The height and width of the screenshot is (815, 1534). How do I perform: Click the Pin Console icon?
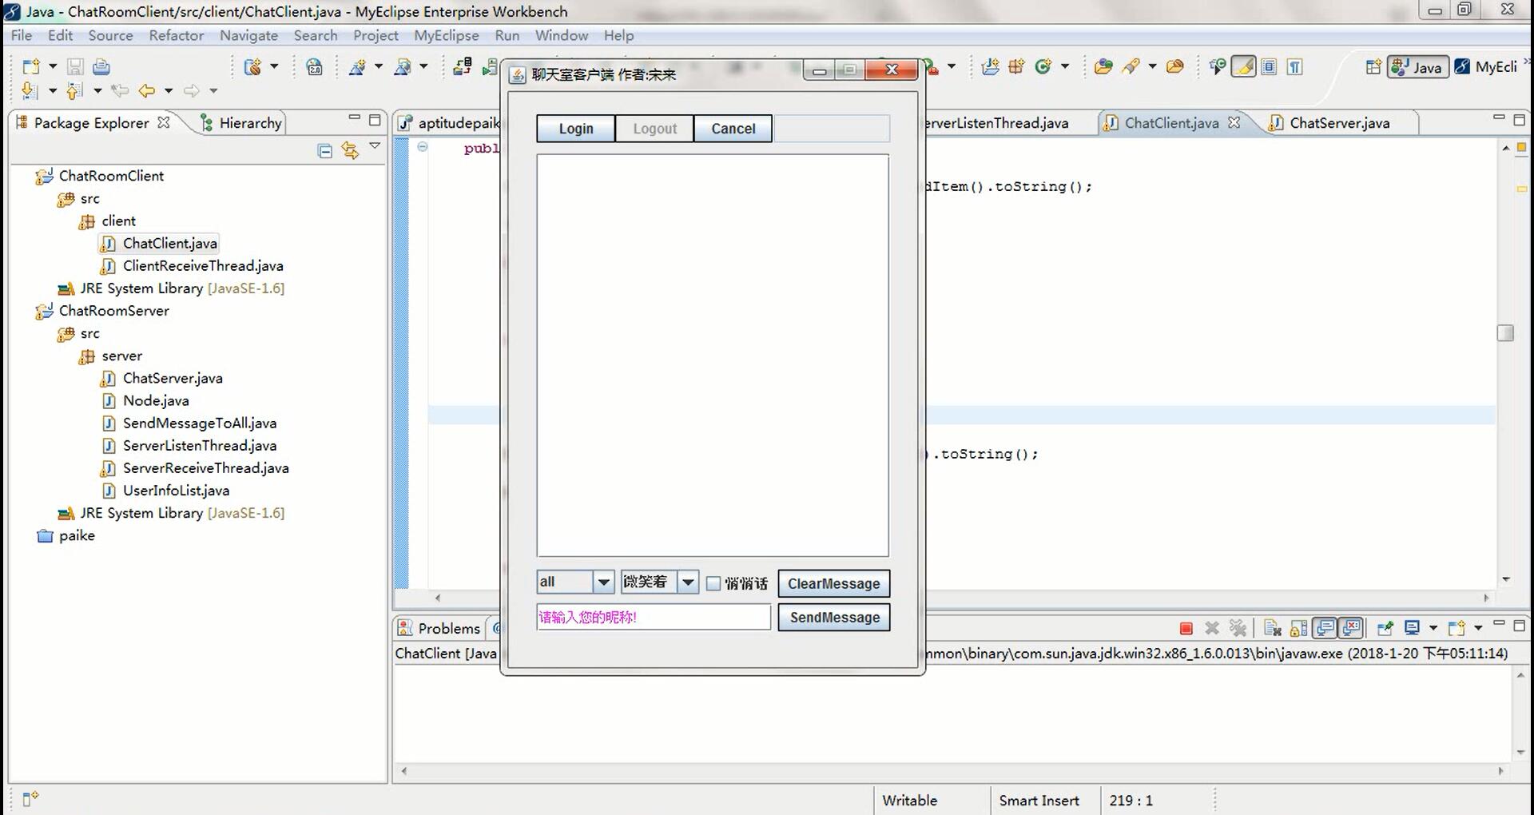click(1385, 629)
